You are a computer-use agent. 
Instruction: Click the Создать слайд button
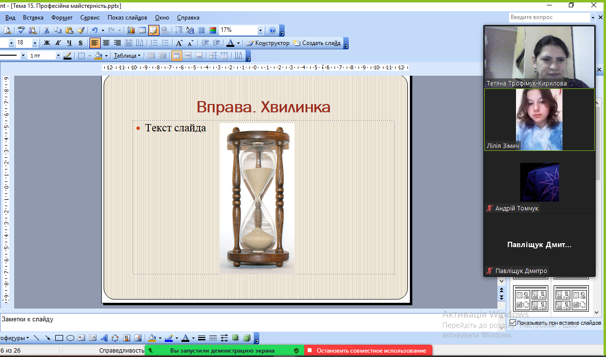(x=317, y=43)
